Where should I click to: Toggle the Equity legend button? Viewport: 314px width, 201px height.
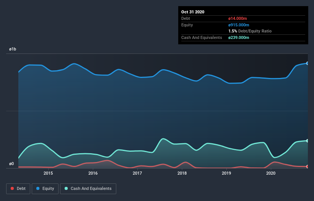pos(45,189)
